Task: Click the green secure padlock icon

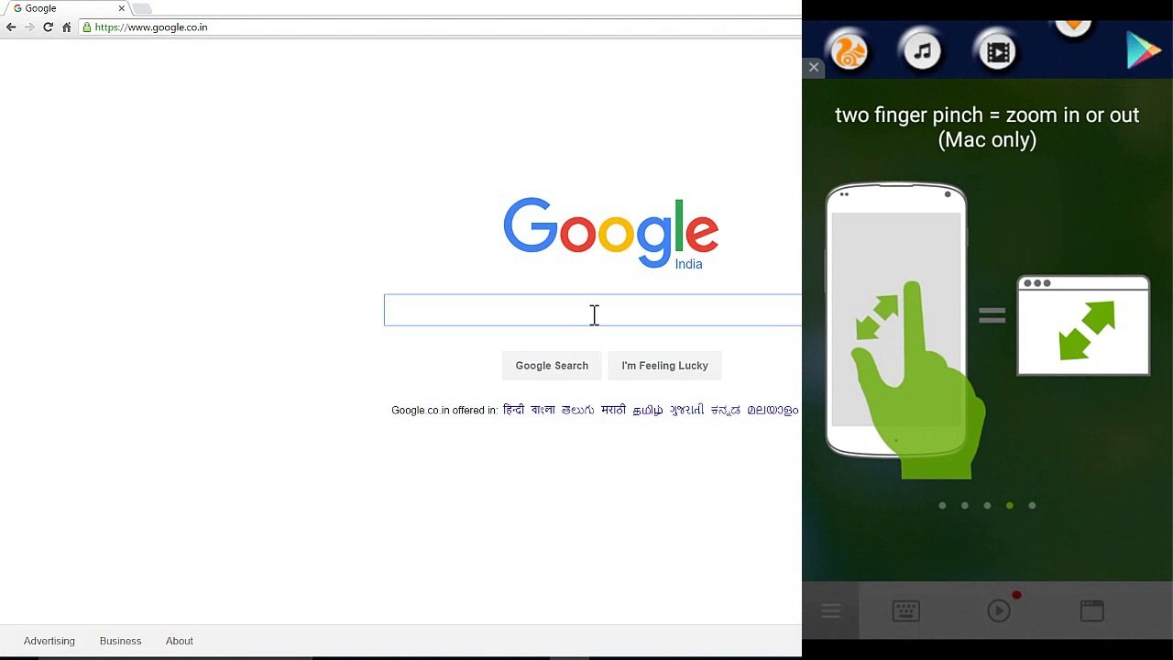Action: click(x=87, y=27)
